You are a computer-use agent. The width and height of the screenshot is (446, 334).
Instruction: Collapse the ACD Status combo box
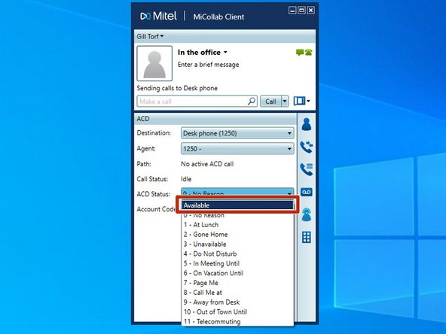[237, 193]
